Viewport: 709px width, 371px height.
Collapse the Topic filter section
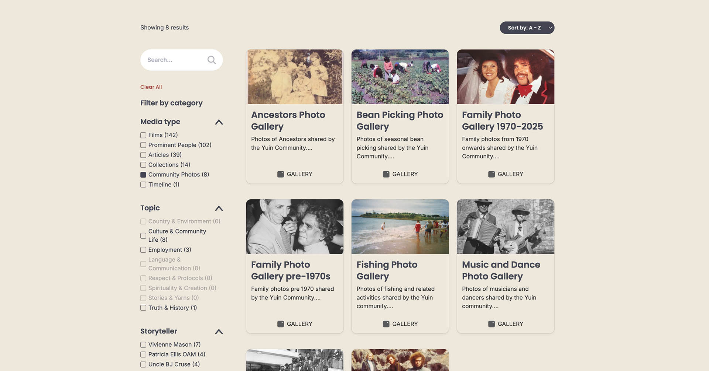[219, 209]
